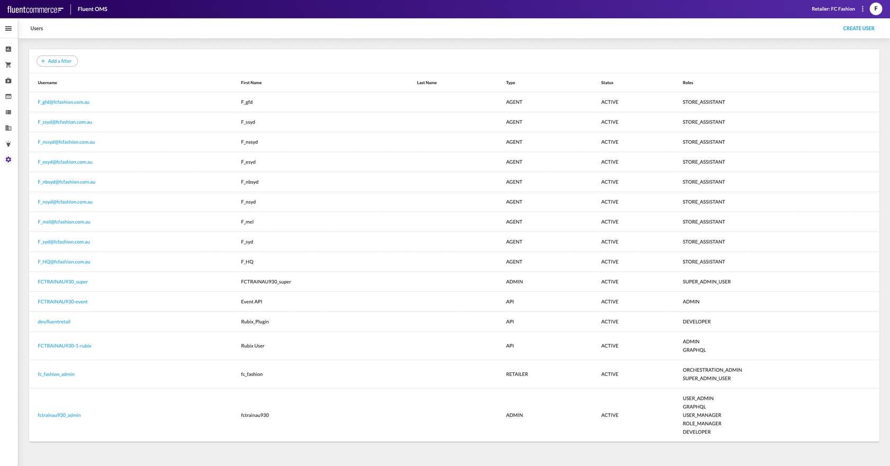Click Add a filter chip
The height and width of the screenshot is (466, 890).
(x=57, y=61)
